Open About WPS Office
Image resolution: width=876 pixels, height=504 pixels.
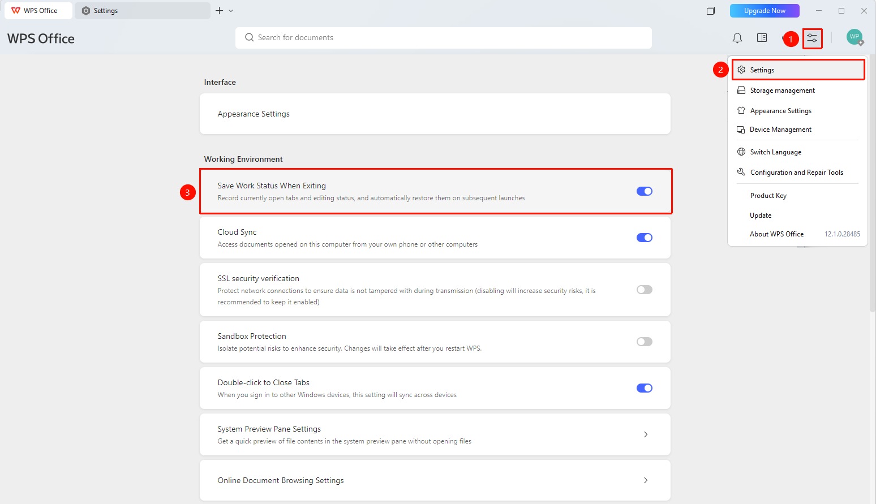(798, 234)
